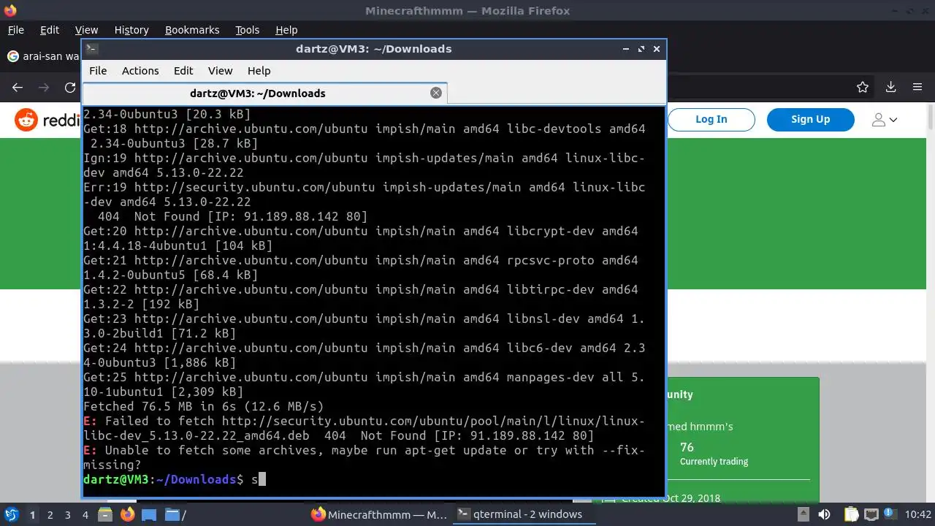Viewport: 935px width, 526px height.
Task: Open the volume control tray icon
Action: point(825,514)
